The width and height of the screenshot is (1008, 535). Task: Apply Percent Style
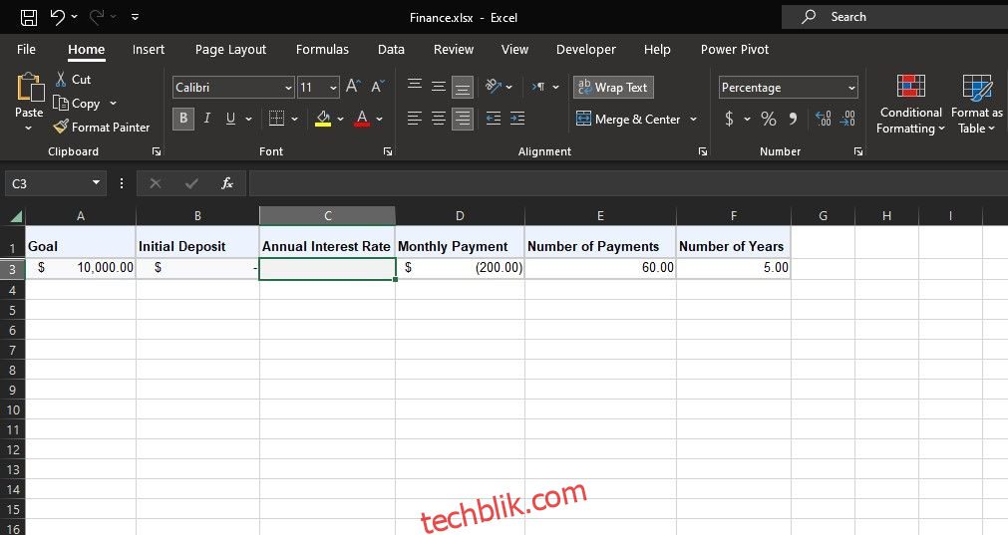tap(769, 119)
